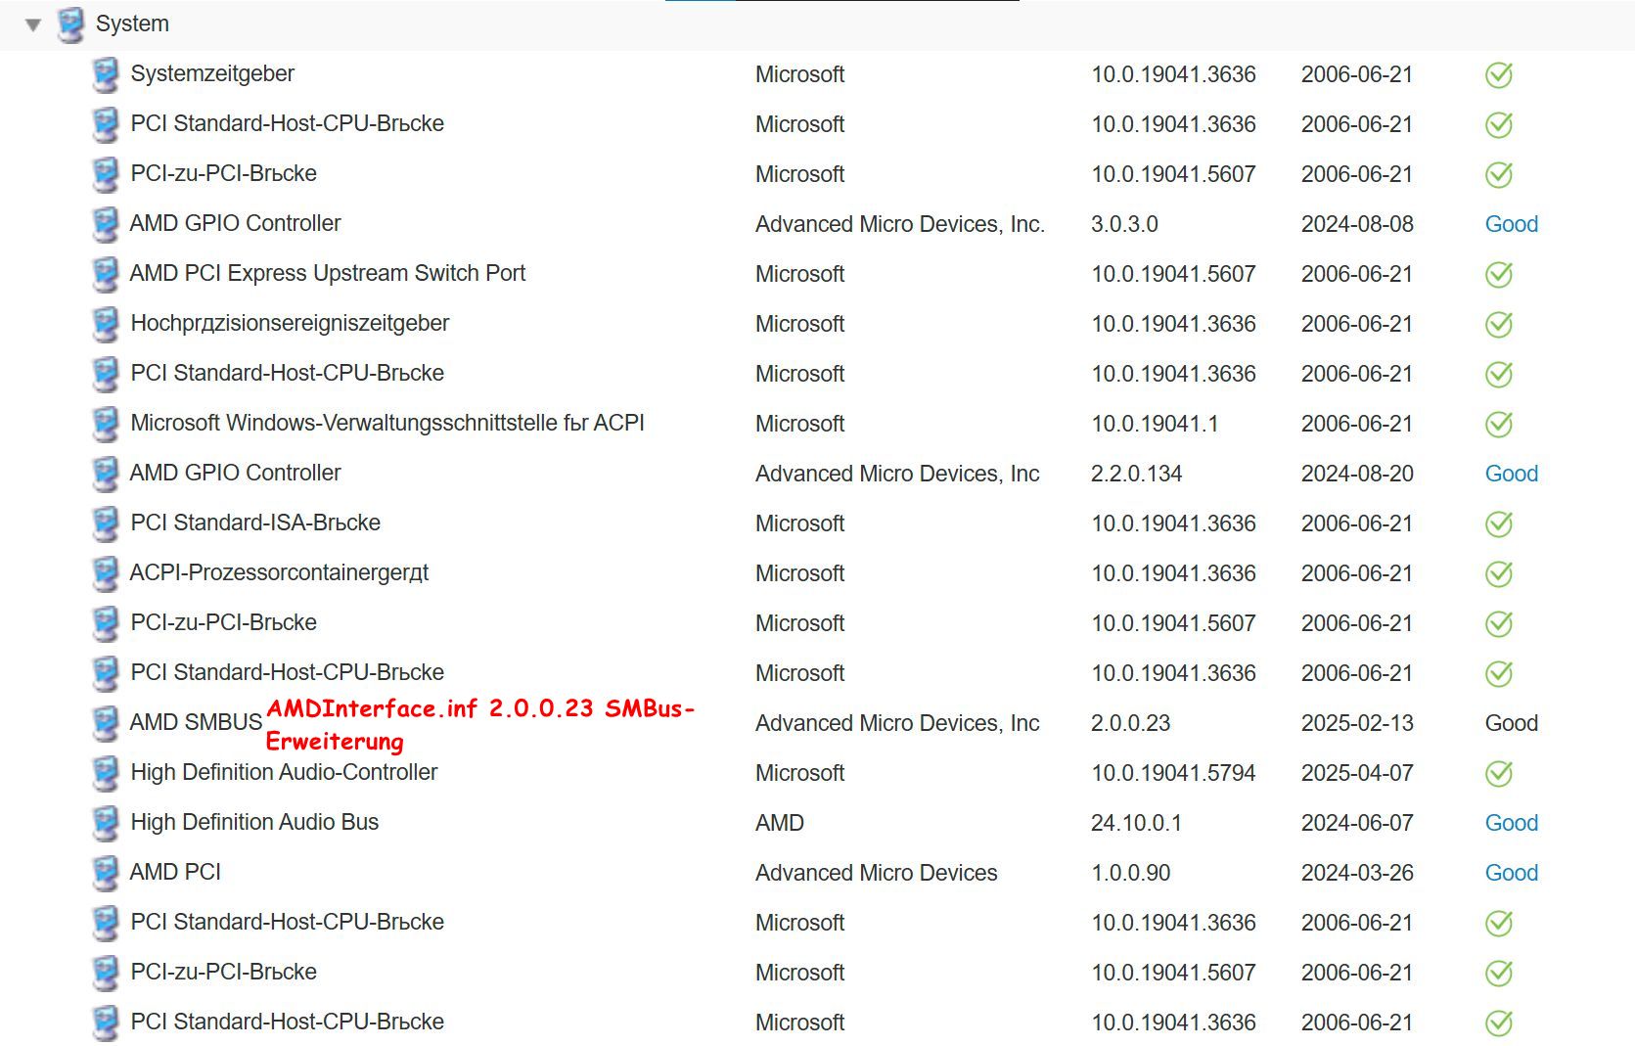Viewport: 1635px width, 1046px height.
Task: Click vendor name in AMD SMBUS row
Action: click(897, 723)
